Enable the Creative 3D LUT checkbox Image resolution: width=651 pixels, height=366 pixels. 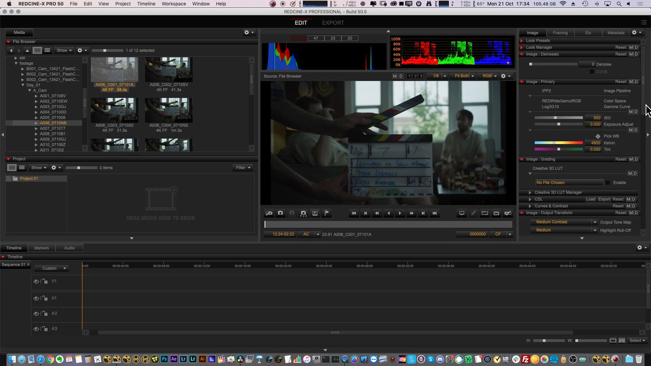pos(608,183)
